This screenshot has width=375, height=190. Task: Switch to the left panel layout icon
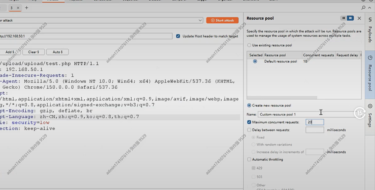tap(344, 18)
